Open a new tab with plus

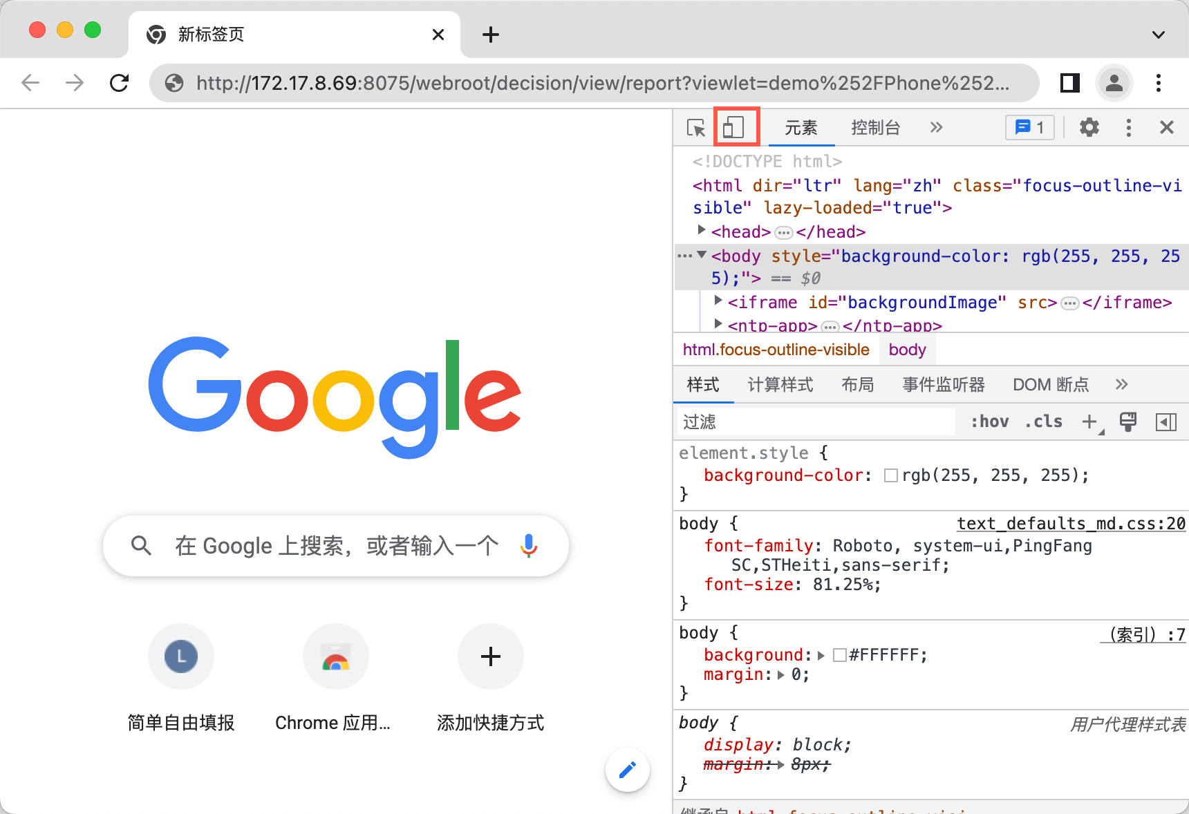click(x=491, y=35)
